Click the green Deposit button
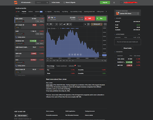Image resolution: width=153 pixels, height=120 pixels. pyautogui.click(x=105, y=2)
